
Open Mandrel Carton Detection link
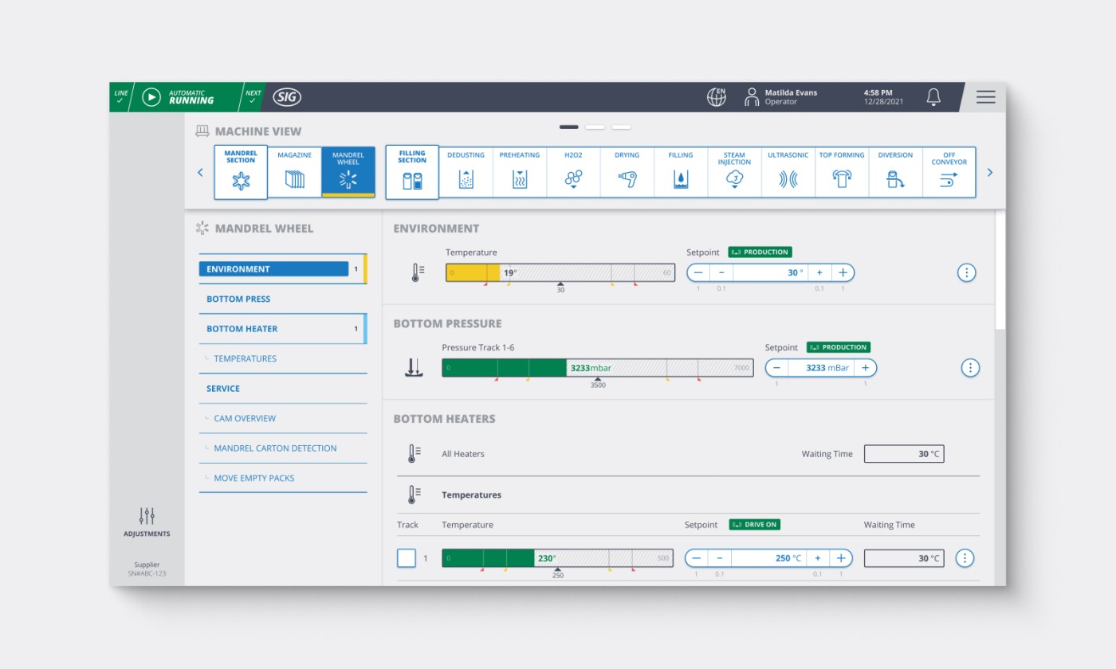[x=275, y=448]
